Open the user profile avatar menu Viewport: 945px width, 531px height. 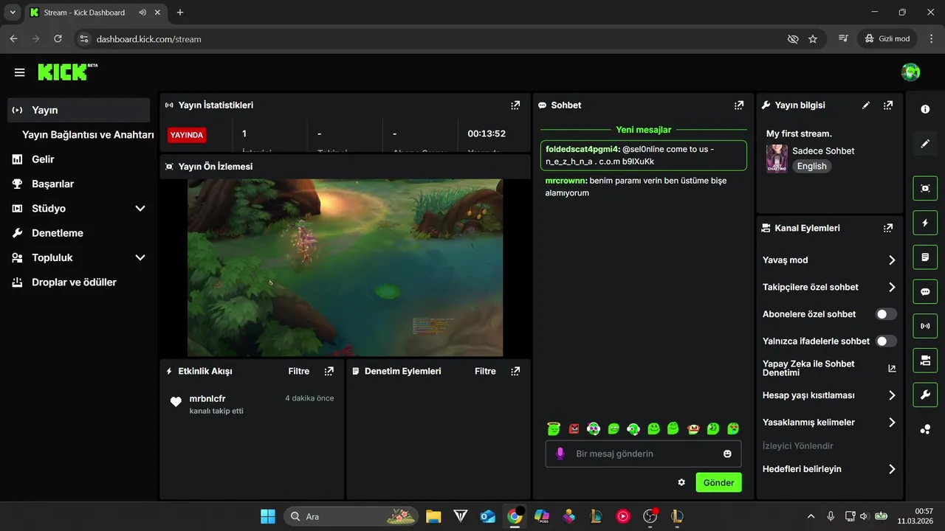pos(910,72)
